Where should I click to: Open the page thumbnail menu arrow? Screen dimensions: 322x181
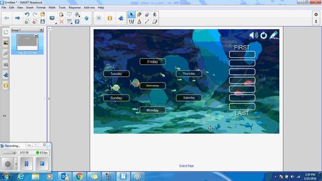click(36, 36)
